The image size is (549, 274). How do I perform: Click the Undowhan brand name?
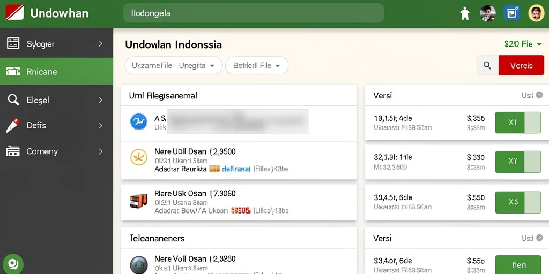[x=59, y=13]
